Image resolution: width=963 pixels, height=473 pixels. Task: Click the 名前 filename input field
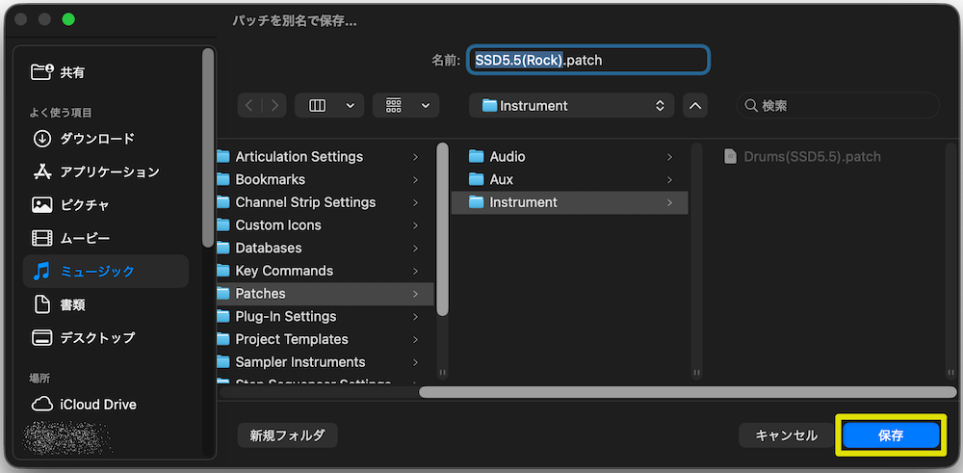[588, 60]
